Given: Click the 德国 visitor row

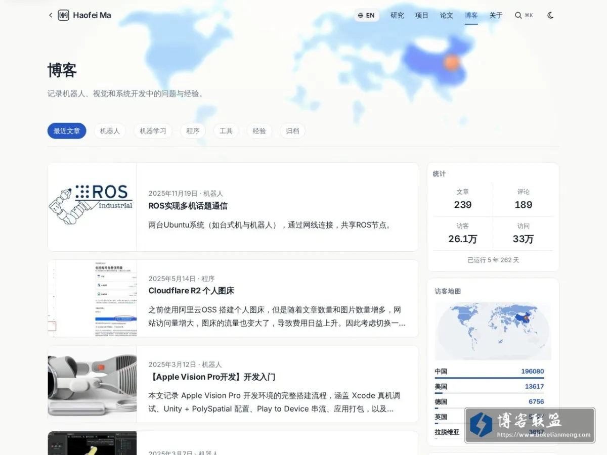Looking at the screenshot, I should (489, 402).
